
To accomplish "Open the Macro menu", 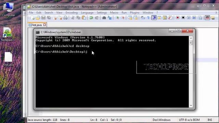I will [x=114, y=13].
